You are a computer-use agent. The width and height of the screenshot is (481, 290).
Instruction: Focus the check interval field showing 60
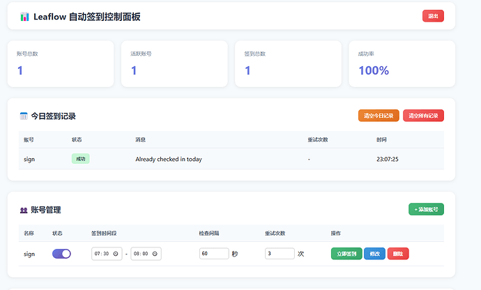214,254
